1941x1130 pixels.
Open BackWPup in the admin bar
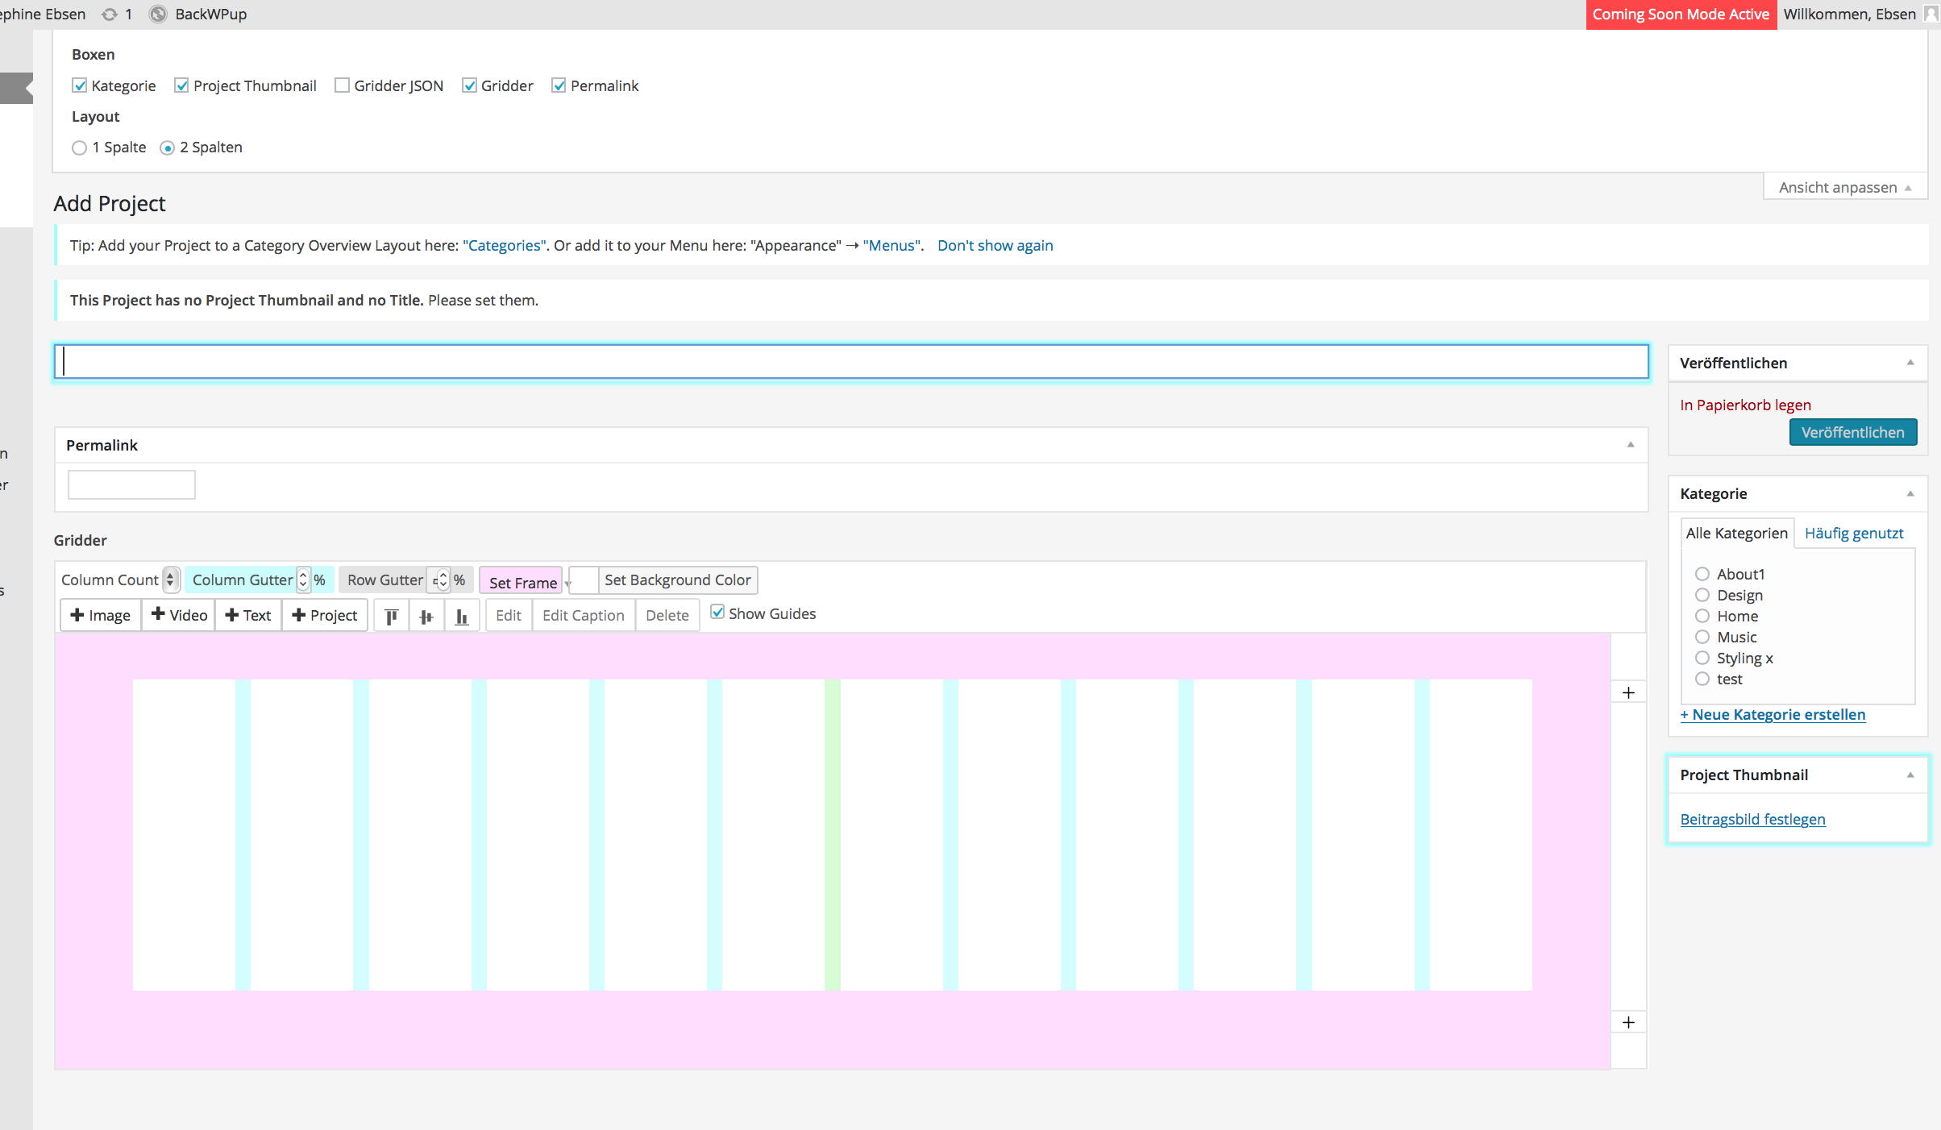coord(210,15)
